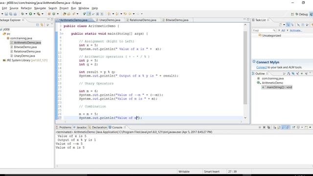Screen dimensions: 313x176
Task: Click Remove Launch X in Console toolbar
Action: (264, 127)
